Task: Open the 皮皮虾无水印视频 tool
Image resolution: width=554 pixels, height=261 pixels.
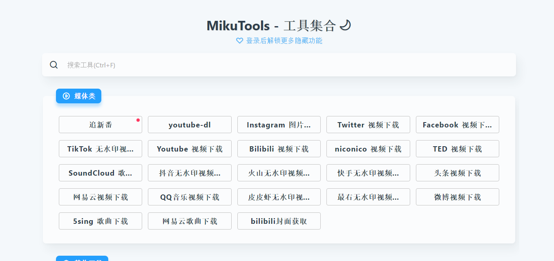Action: click(x=279, y=197)
